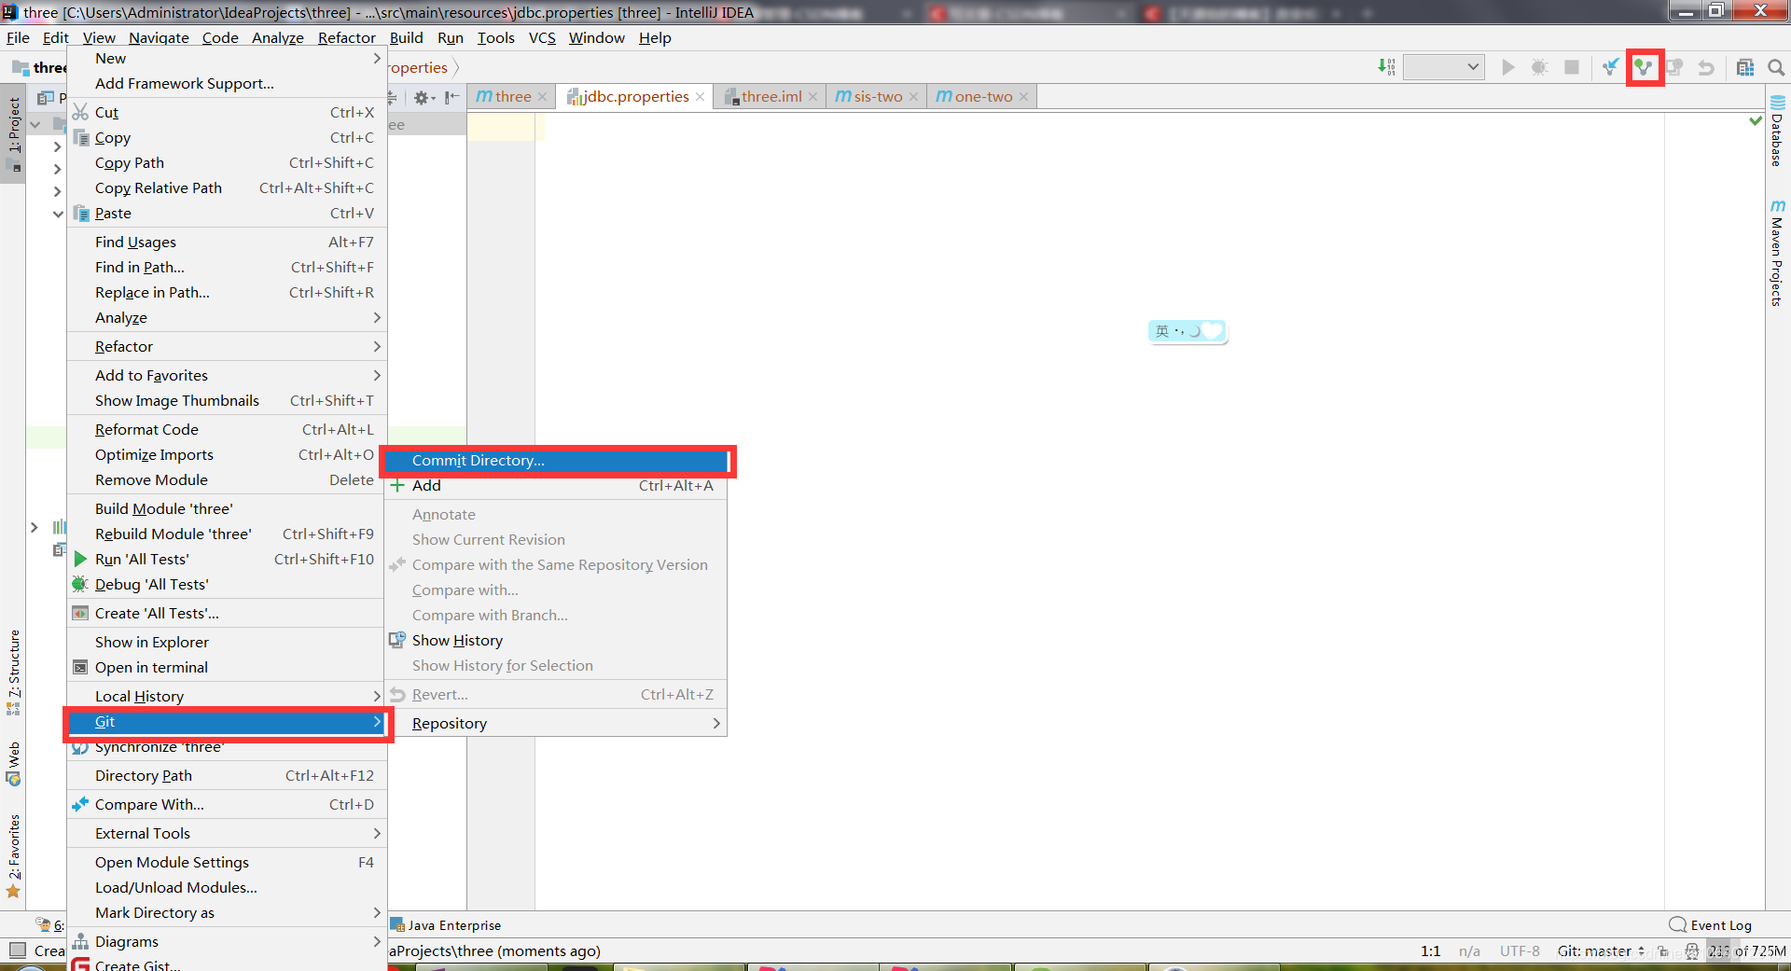1791x971 pixels.
Task: Open the 7: Structure side tab
Action: (13, 672)
